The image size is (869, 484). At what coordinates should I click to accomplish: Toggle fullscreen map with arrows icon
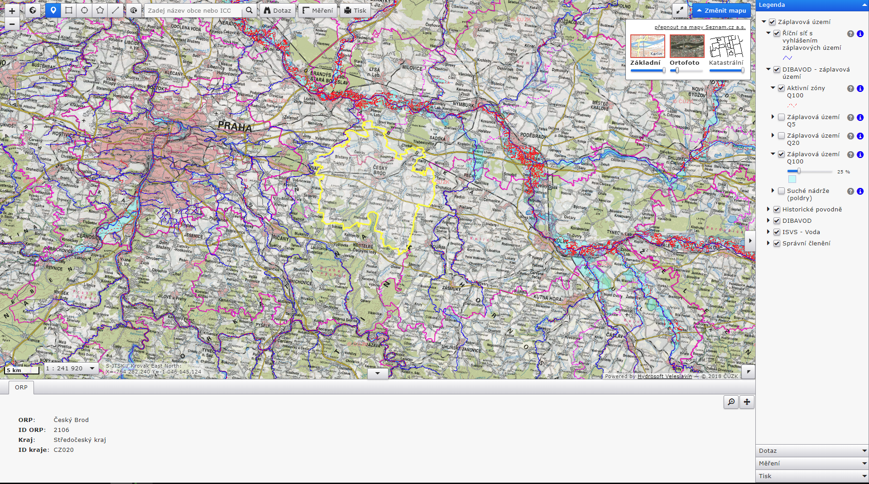click(680, 10)
